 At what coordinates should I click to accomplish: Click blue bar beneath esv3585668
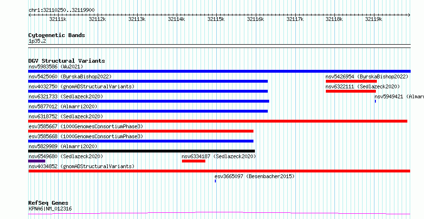(141, 141)
